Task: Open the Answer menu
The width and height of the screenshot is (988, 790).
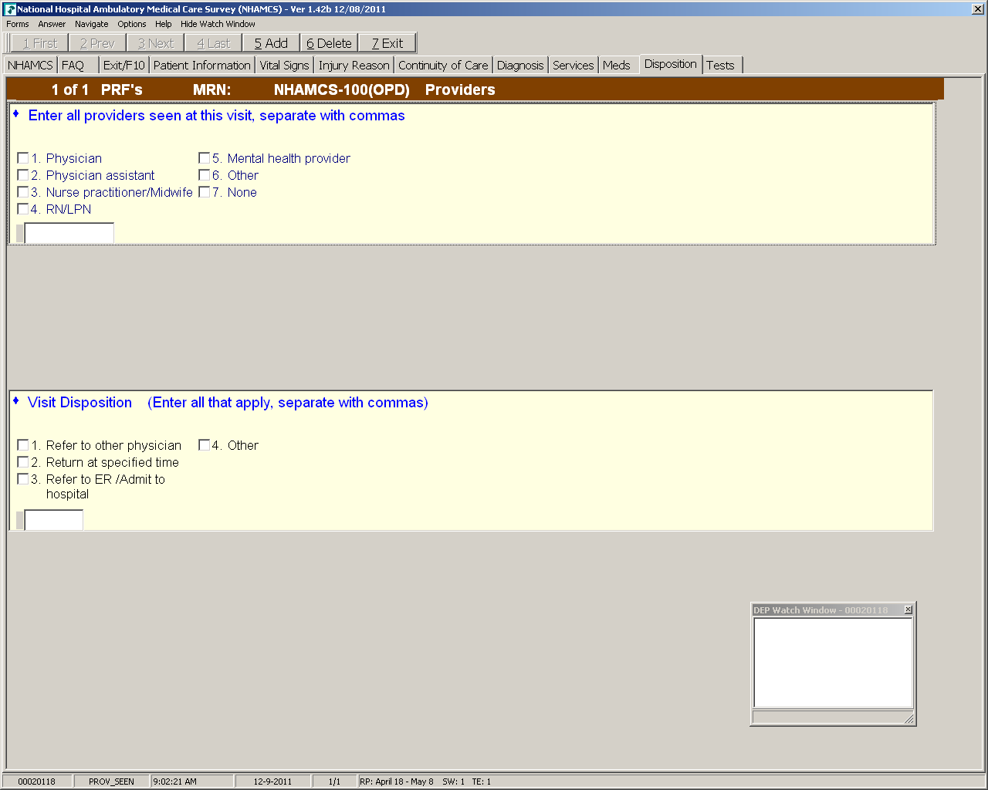Action: point(52,24)
